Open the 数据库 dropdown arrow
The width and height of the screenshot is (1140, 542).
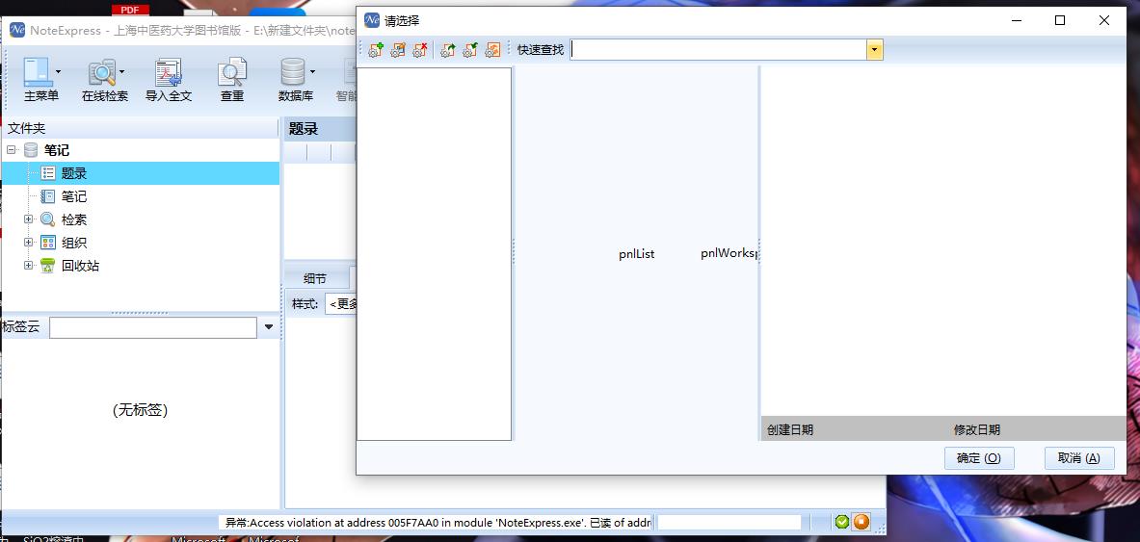312,72
